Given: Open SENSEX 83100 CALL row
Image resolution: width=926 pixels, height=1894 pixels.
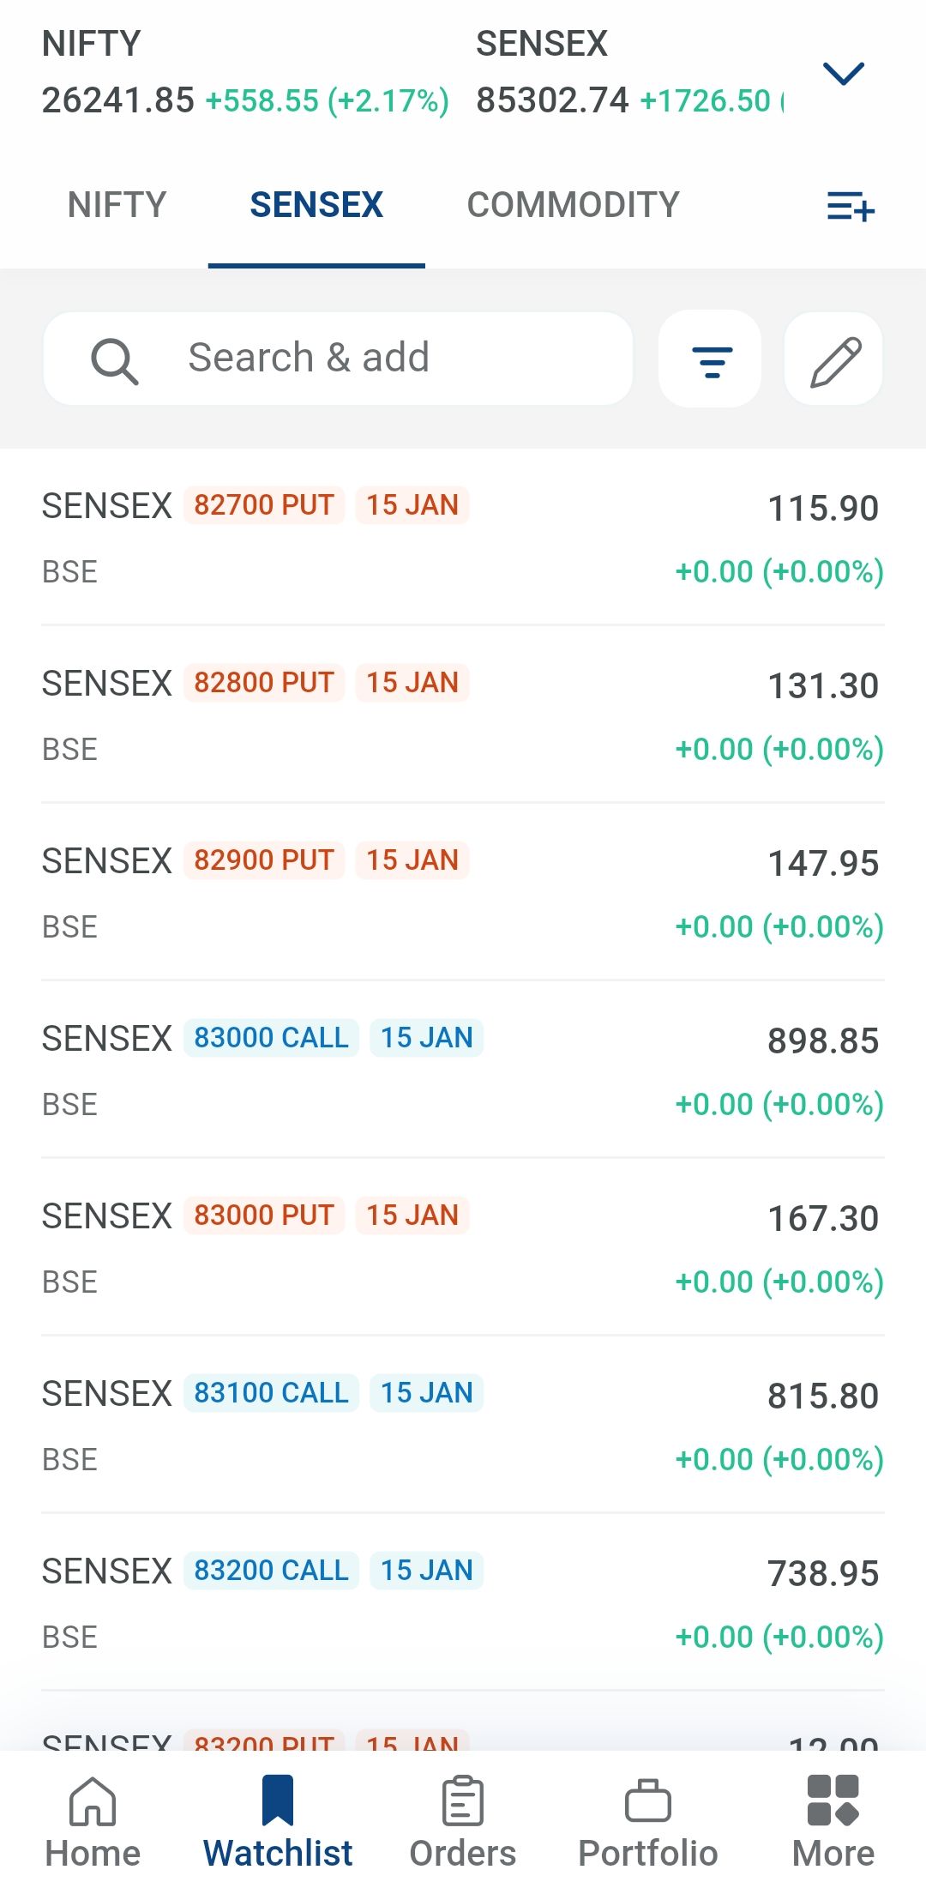Looking at the screenshot, I should pyautogui.click(x=463, y=1426).
